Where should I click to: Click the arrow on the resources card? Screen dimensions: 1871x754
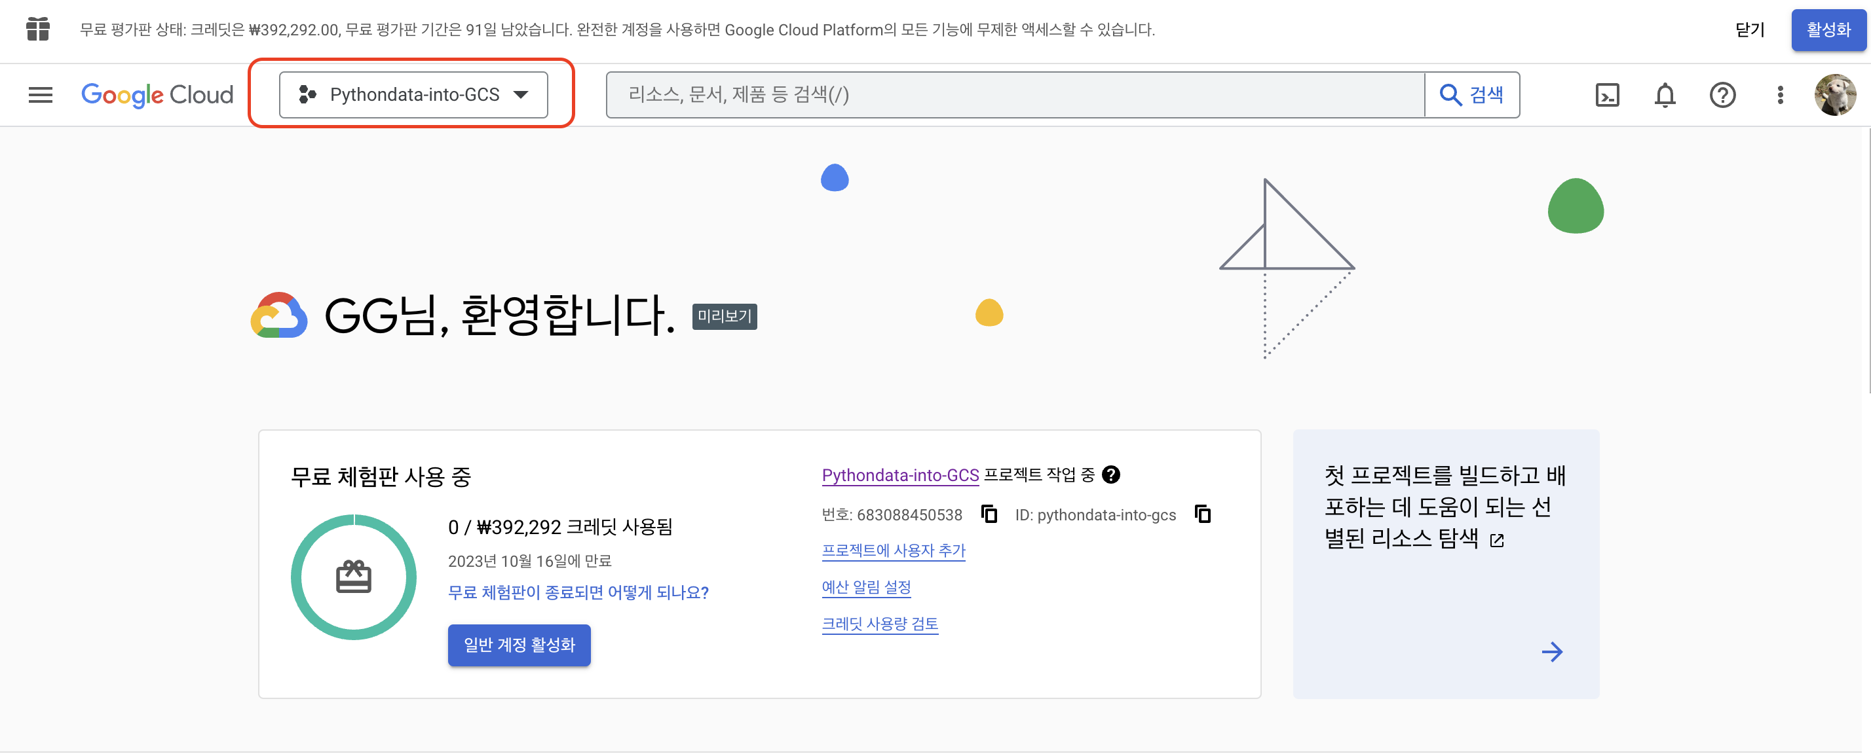click(x=1551, y=651)
